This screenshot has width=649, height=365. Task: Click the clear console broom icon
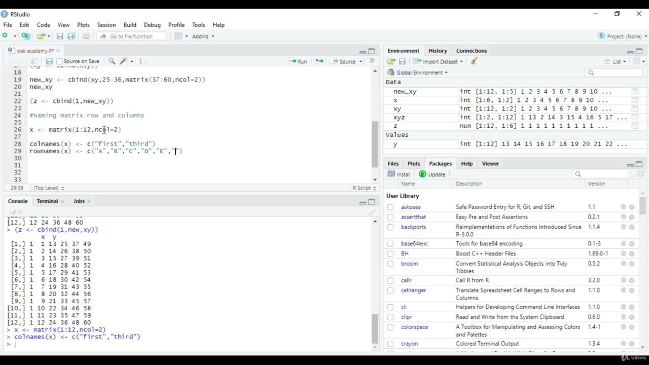pos(372,212)
